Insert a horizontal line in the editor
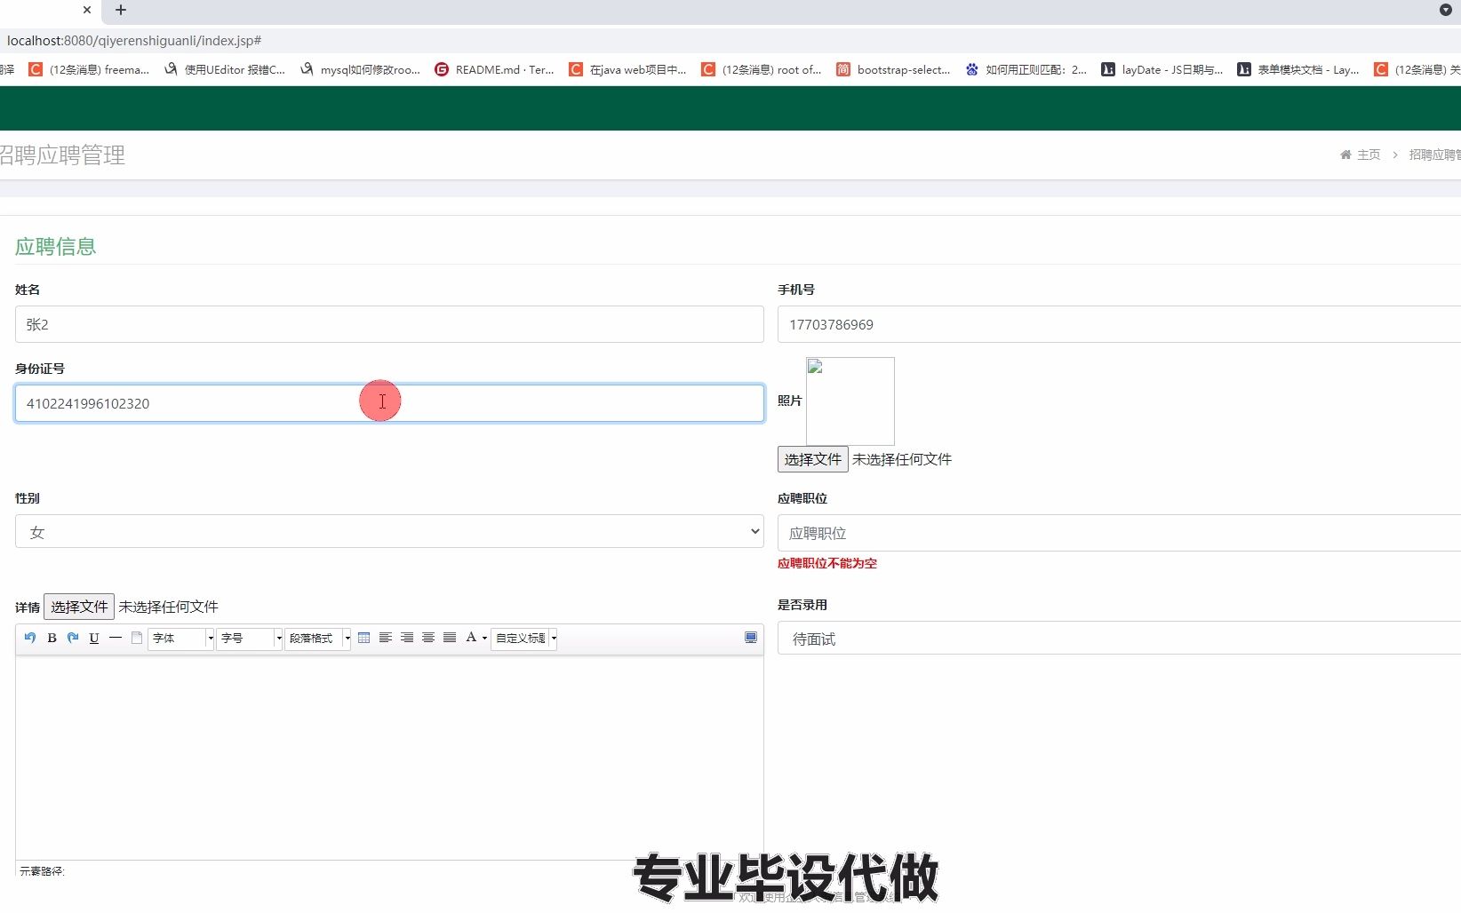This screenshot has height=913, width=1461. point(115,638)
